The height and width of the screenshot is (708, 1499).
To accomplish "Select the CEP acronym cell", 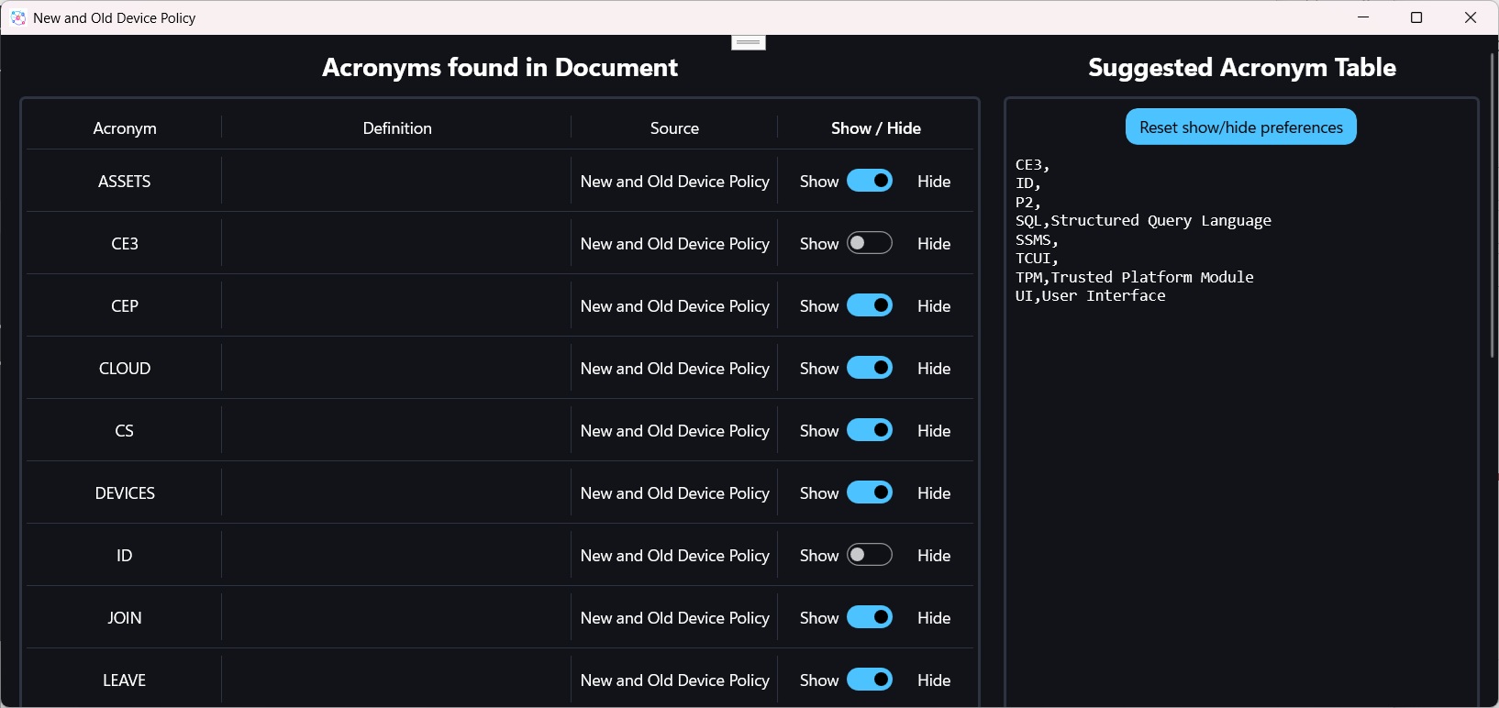I will point(125,306).
